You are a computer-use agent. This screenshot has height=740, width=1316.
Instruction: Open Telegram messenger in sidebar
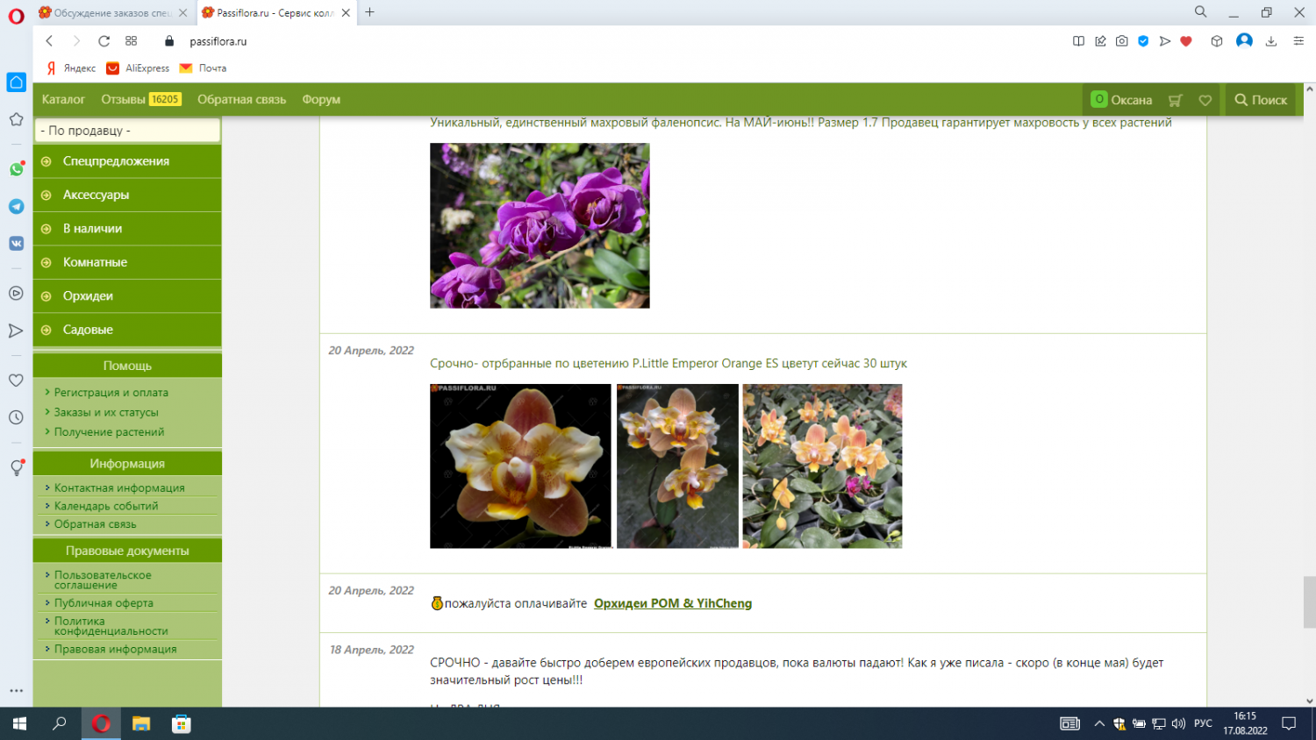[16, 206]
